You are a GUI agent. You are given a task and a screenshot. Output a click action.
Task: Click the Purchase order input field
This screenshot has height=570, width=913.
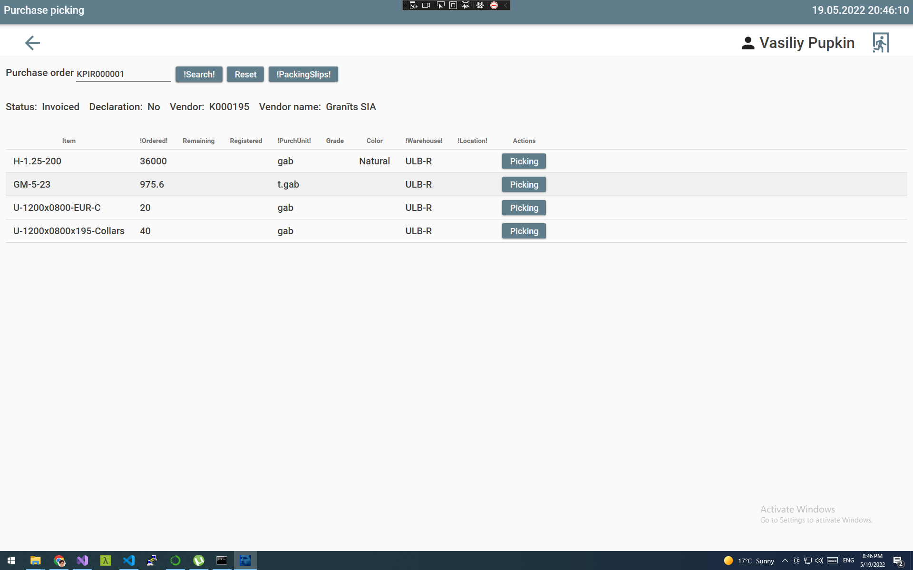(x=123, y=74)
